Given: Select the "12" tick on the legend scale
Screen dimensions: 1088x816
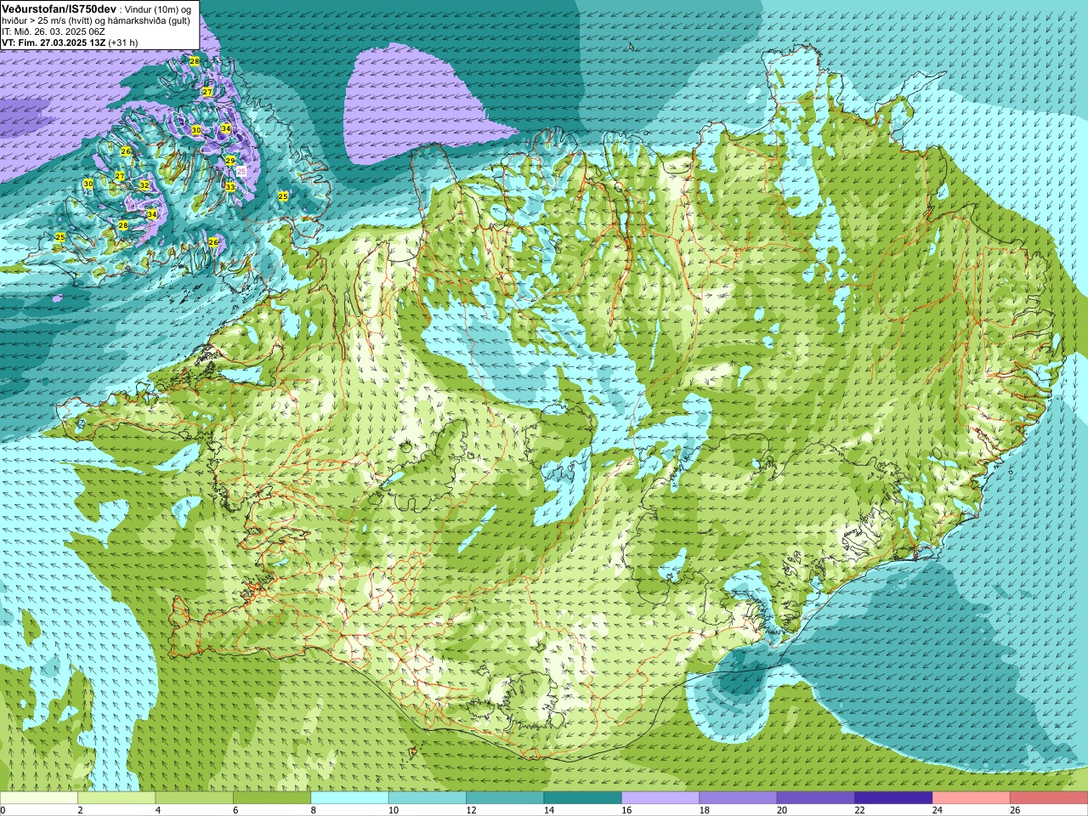Looking at the screenshot, I should point(471,810).
